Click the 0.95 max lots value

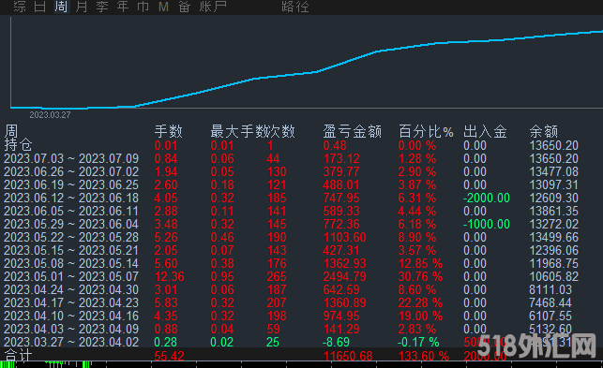point(222,276)
